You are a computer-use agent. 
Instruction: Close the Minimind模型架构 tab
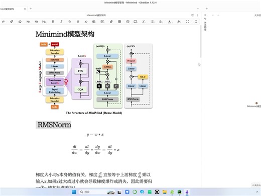[25, 9]
